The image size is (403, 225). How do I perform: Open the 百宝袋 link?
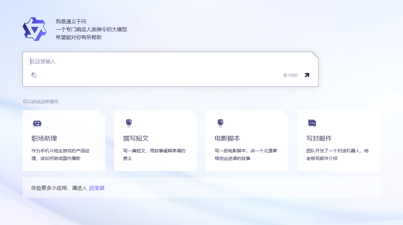[x=97, y=188]
